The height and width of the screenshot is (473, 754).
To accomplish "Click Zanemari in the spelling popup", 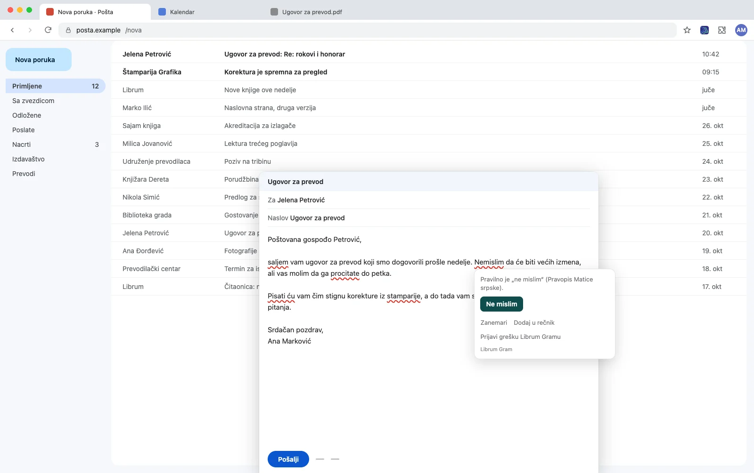I will tap(493, 322).
